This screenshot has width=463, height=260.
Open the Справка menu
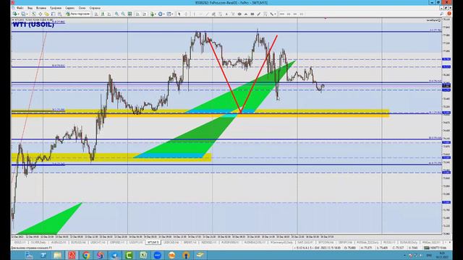(x=95, y=8)
